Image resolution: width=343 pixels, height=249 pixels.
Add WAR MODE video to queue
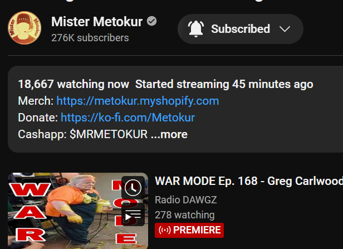pyautogui.click(x=133, y=214)
